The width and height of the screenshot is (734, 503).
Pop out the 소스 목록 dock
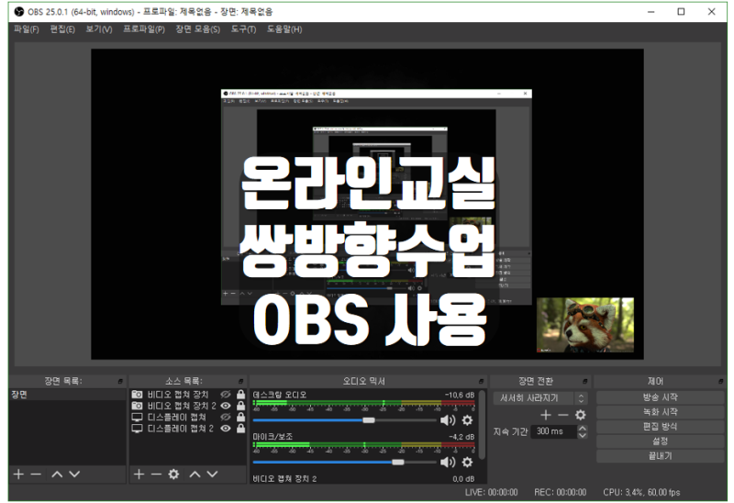(x=240, y=381)
